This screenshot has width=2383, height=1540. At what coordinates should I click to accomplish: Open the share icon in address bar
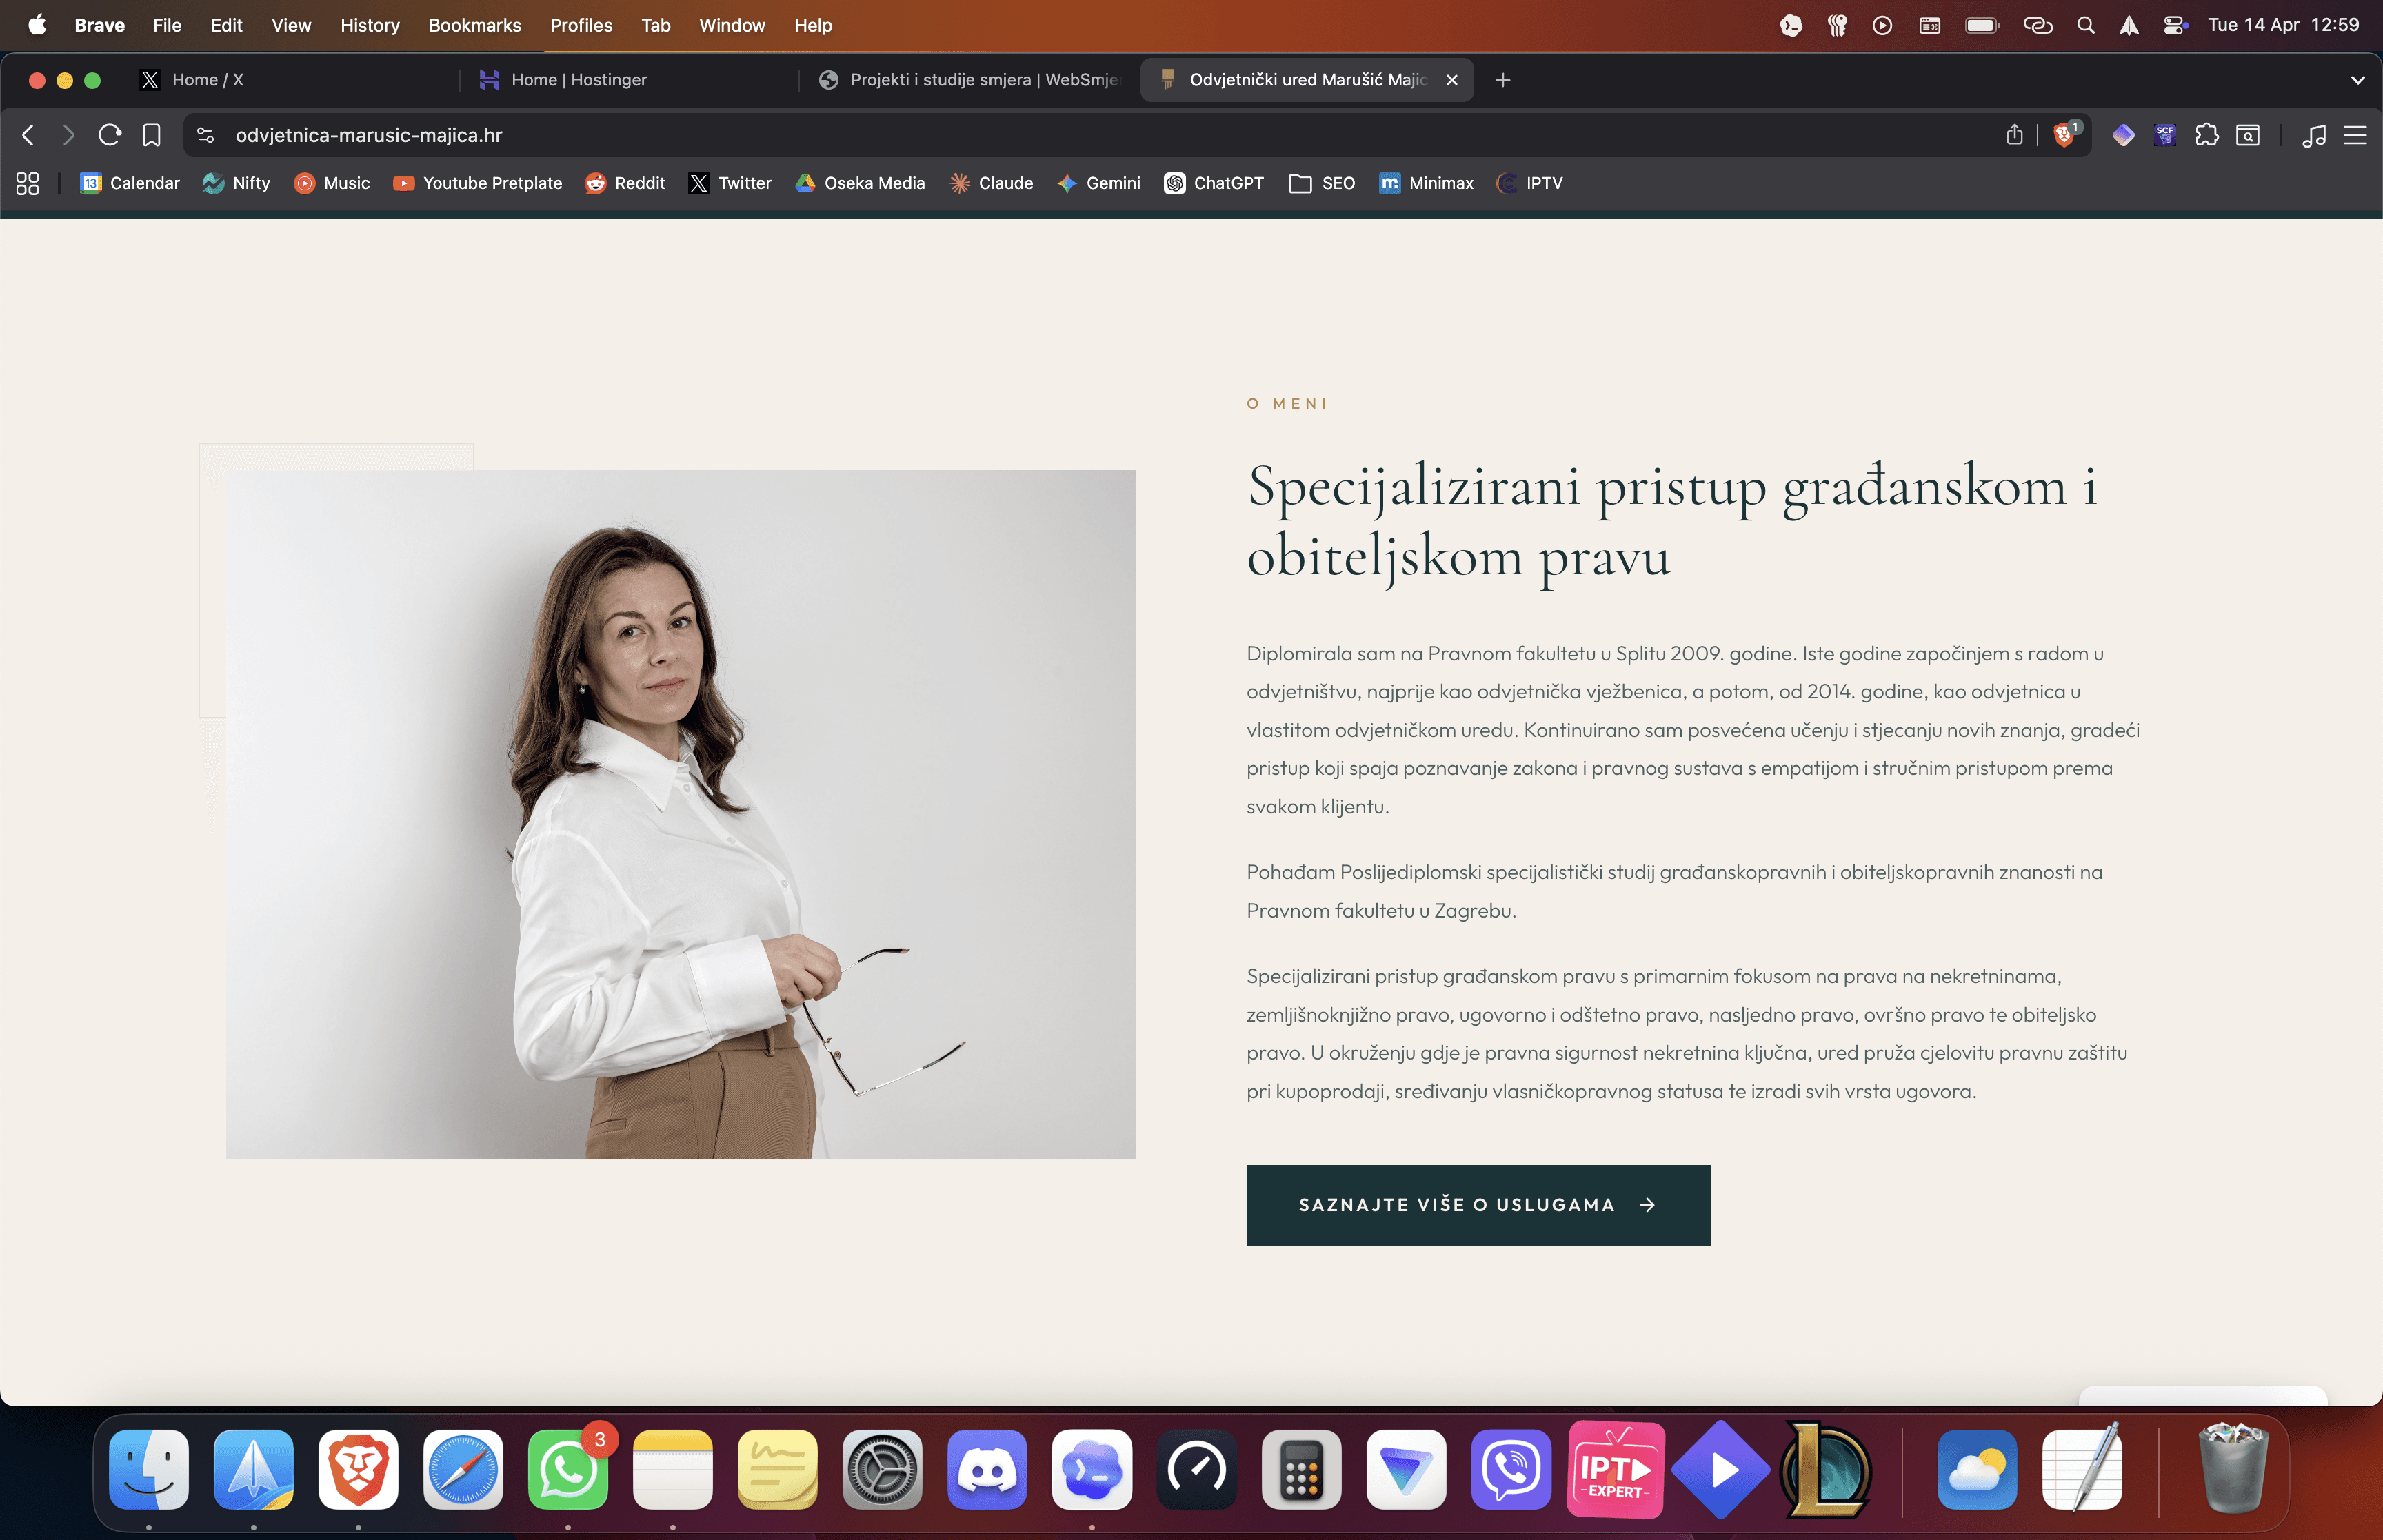[2014, 135]
